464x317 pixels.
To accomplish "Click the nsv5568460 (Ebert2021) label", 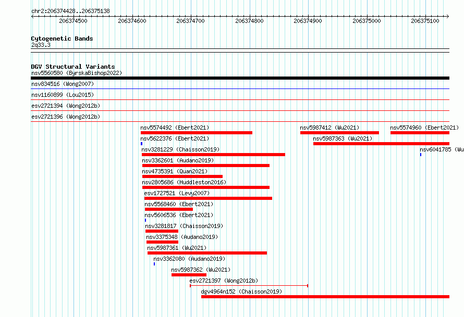I will 179,204.
